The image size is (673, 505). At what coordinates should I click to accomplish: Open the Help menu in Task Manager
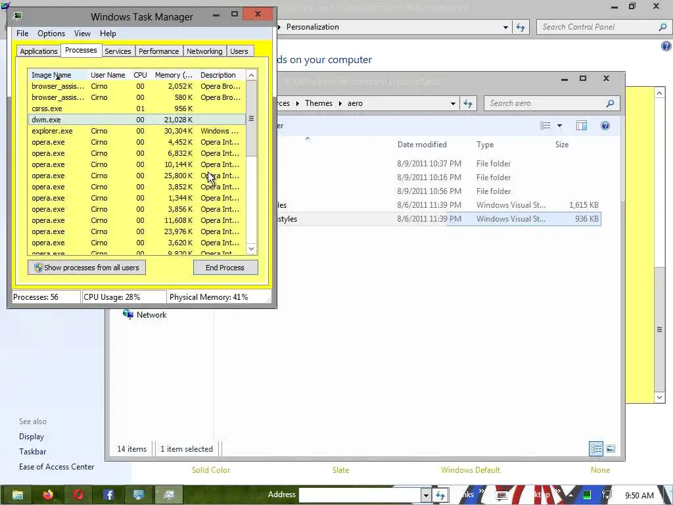pyautogui.click(x=108, y=34)
